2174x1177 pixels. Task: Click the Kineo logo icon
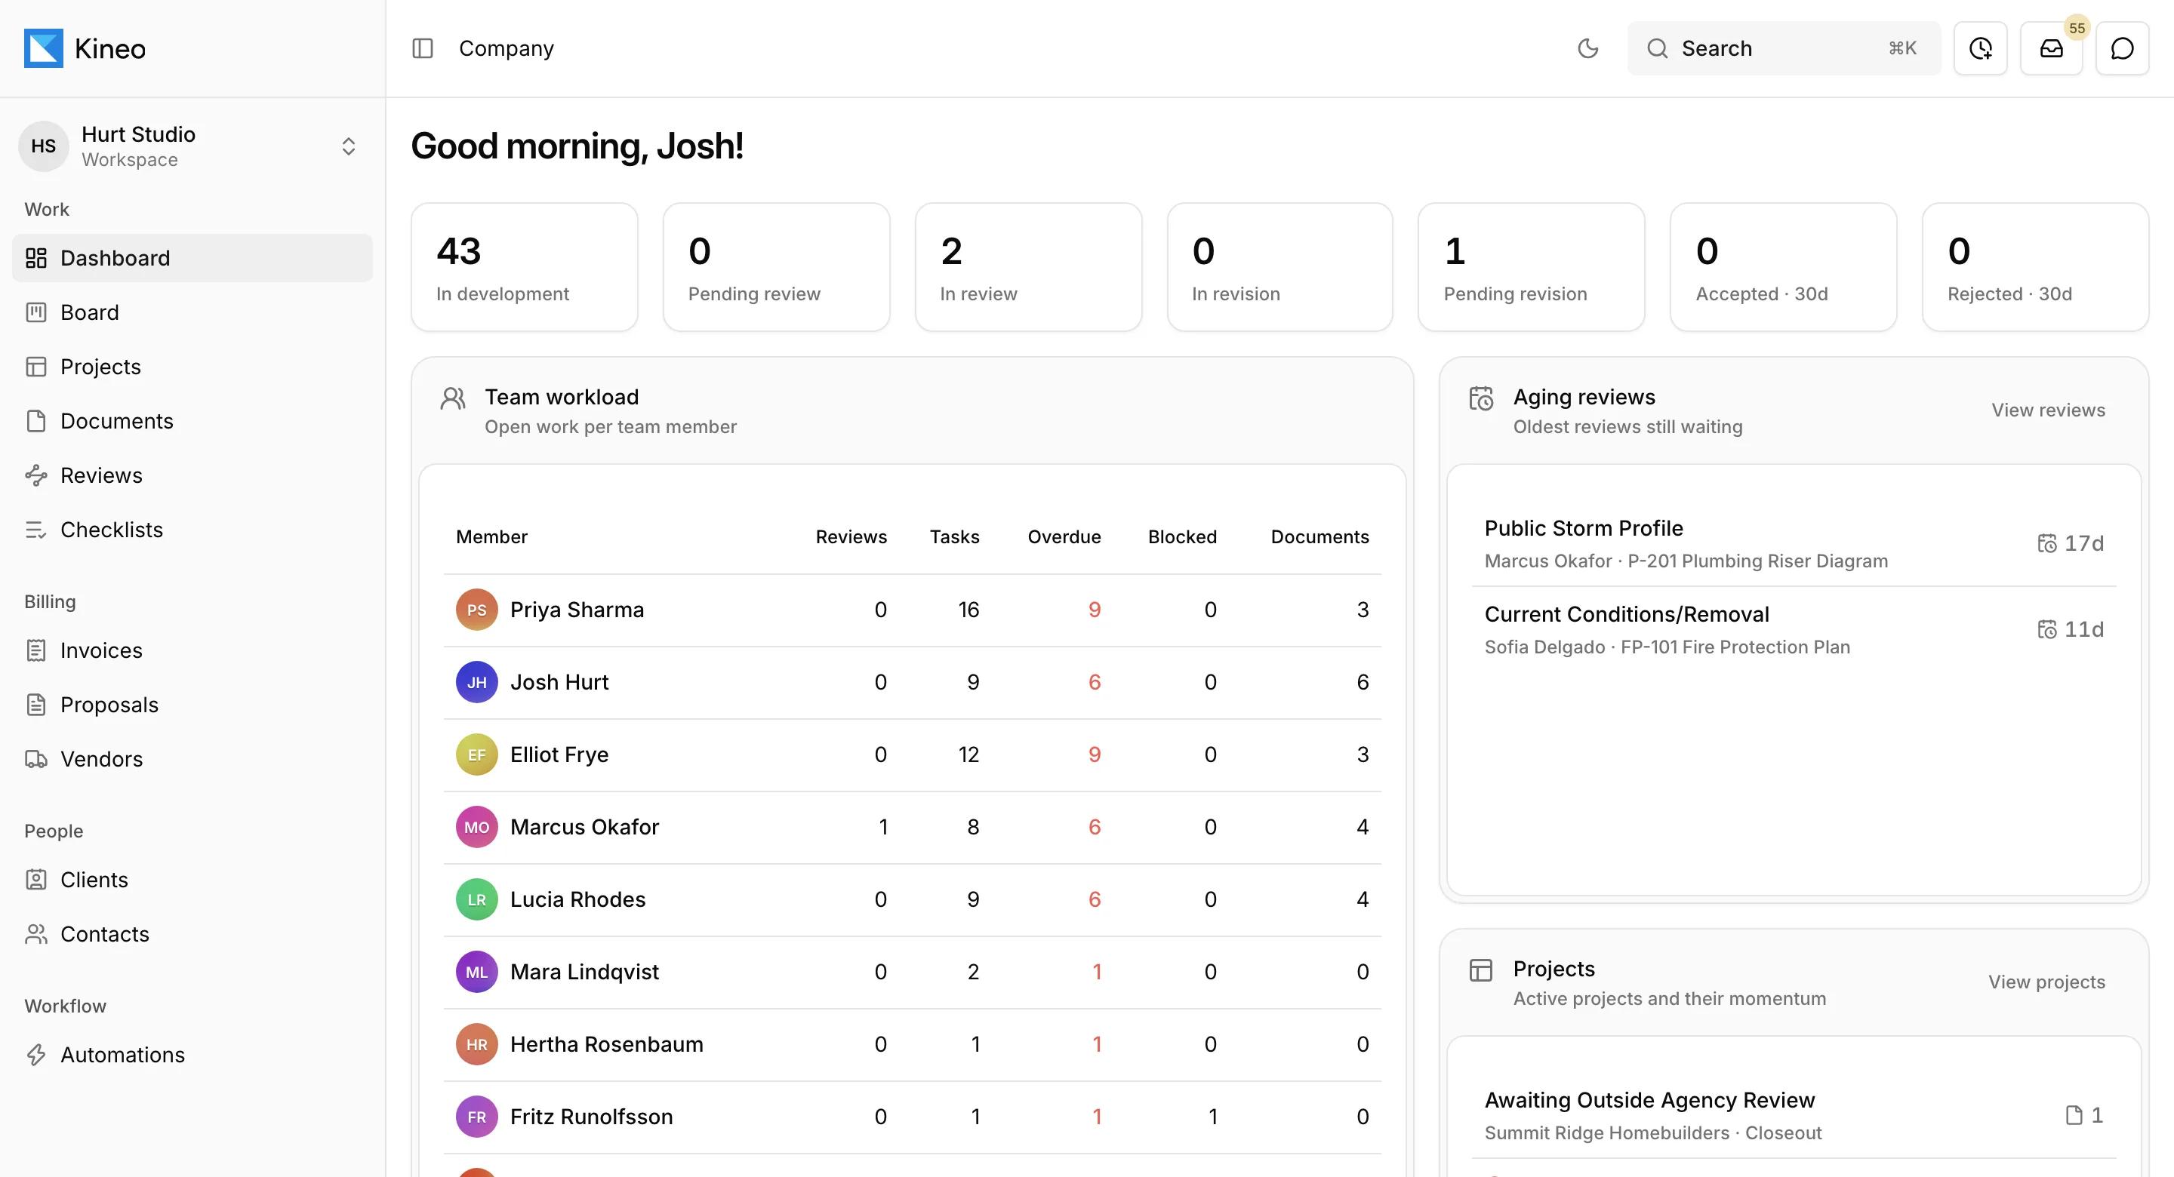(x=43, y=48)
